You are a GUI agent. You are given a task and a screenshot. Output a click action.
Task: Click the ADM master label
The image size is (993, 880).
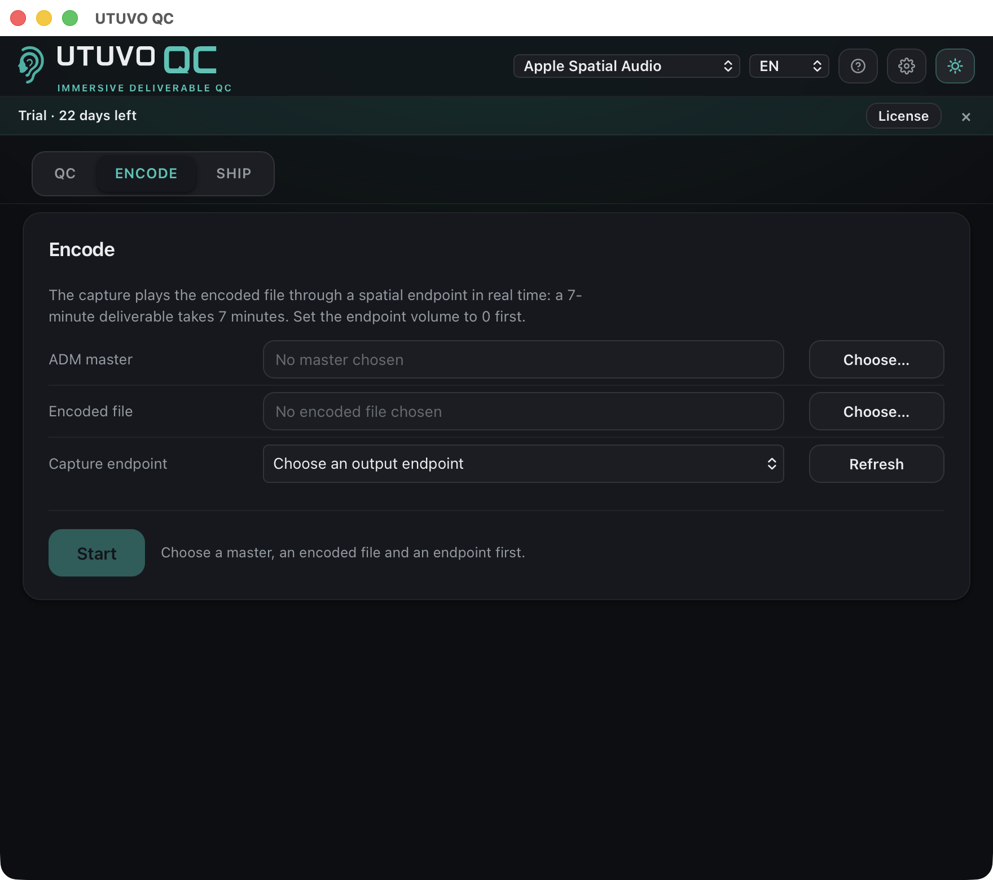point(90,359)
